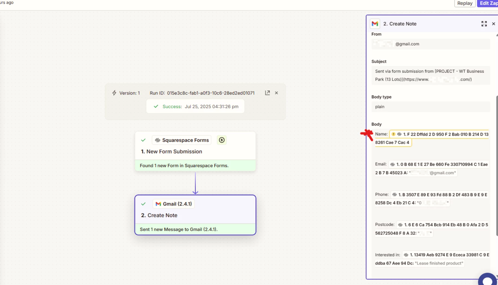The image size is (498, 285).
Task: Open run details in new window icon
Action: point(267,93)
